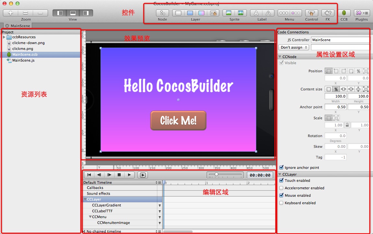Add a plain CCLayer from the Layer group

click(x=178, y=13)
